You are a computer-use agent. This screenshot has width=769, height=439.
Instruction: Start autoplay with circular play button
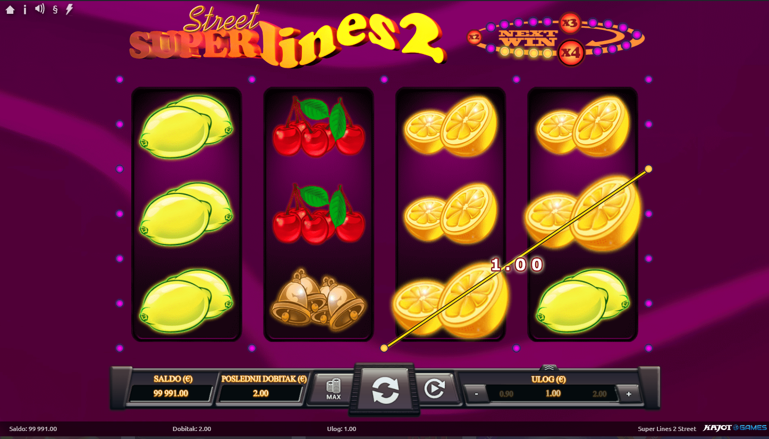click(x=435, y=390)
